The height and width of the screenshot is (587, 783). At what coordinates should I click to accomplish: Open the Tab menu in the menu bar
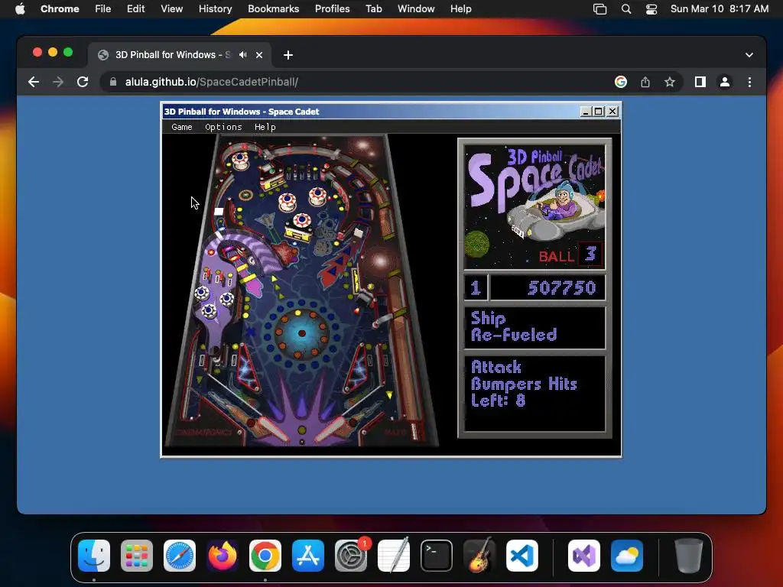373,8
